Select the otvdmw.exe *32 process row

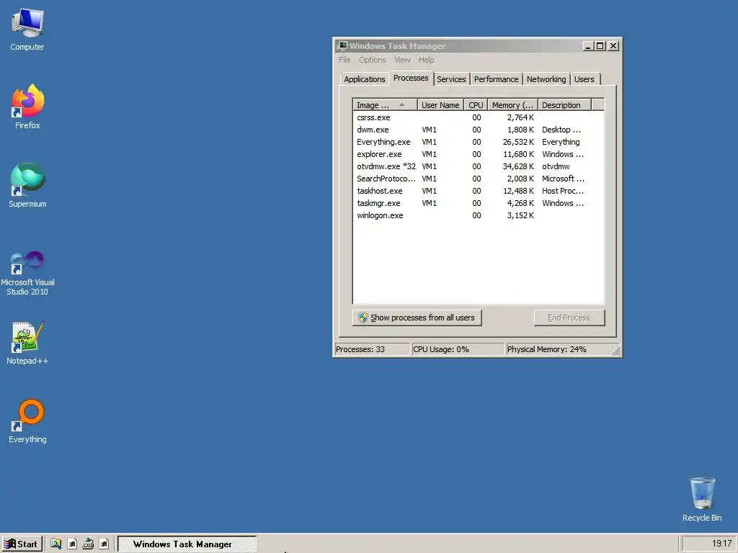479,166
